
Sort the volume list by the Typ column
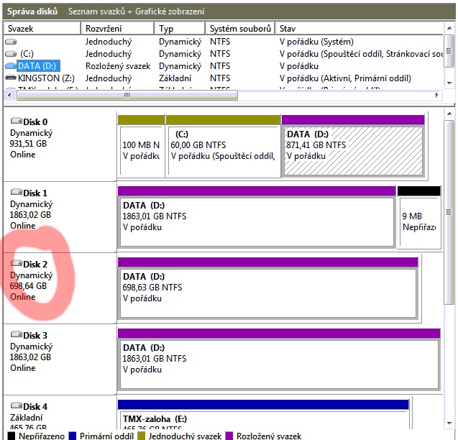click(x=180, y=28)
